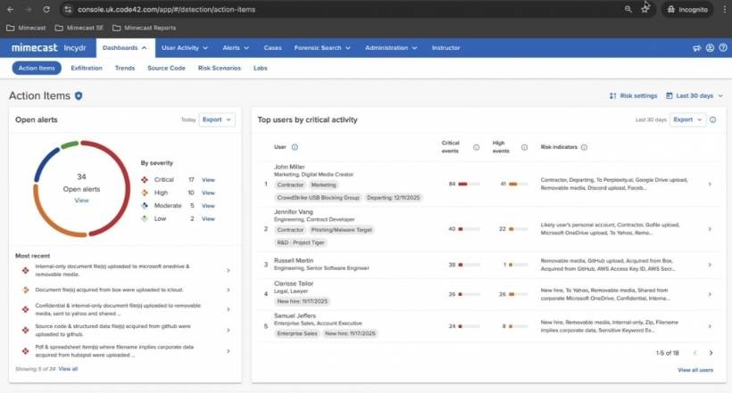Click info icon beside Critical events column

[x=476, y=147]
